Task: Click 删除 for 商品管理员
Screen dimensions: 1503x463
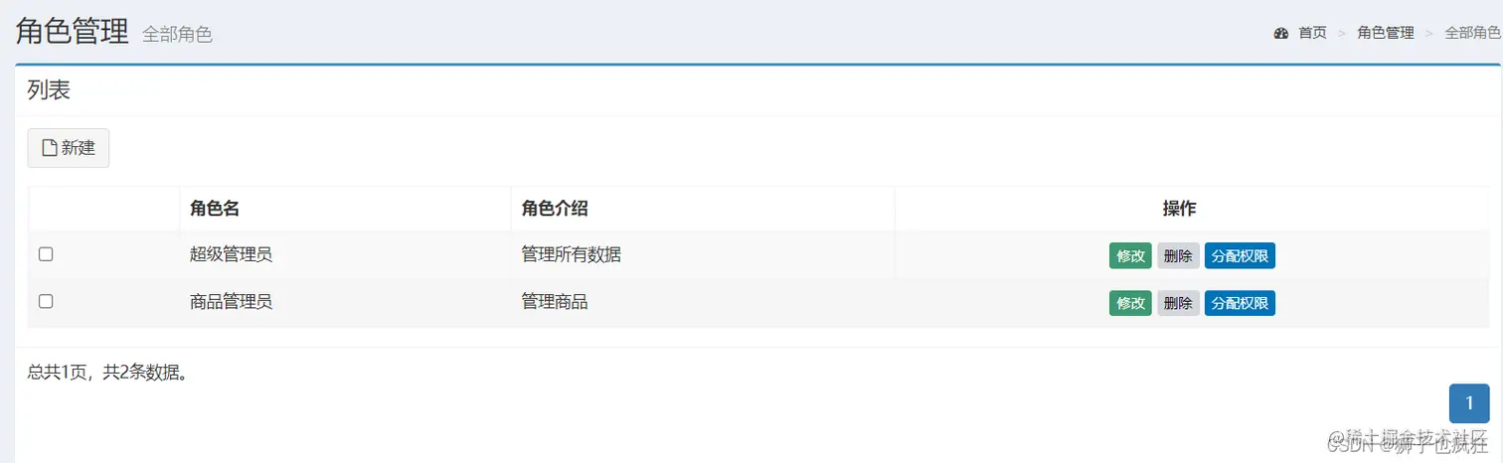Action: (1178, 303)
